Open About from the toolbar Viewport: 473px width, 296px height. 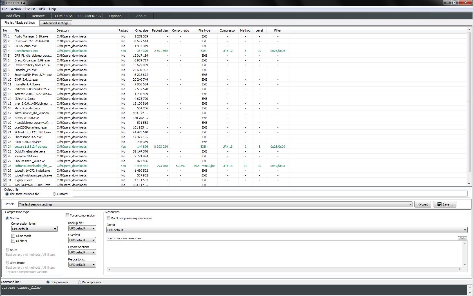point(141,16)
